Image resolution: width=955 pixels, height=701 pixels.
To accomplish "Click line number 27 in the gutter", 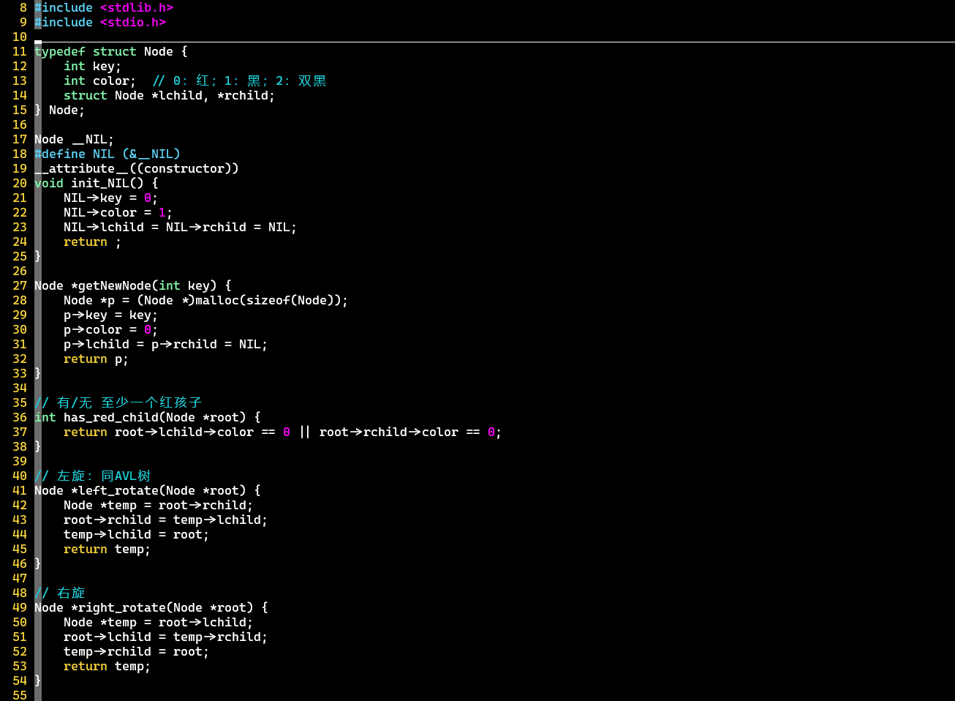I will click(20, 285).
